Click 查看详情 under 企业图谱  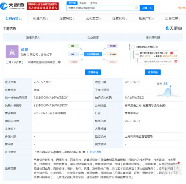point(93,72)
